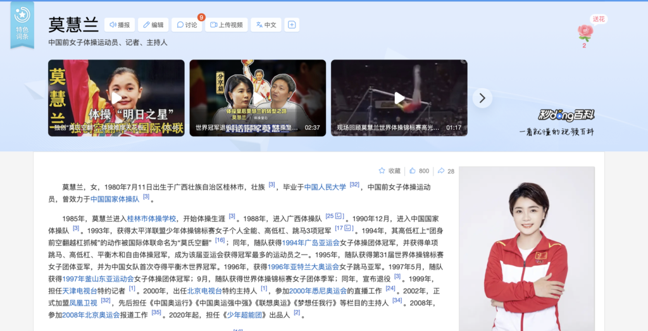The height and width of the screenshot is (331, 648).
Task: Open the 中国人民大学 link
Action: point(325,187)
